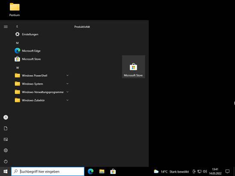Open the Microsoft Store pinned tile

(x=133, y=66)
